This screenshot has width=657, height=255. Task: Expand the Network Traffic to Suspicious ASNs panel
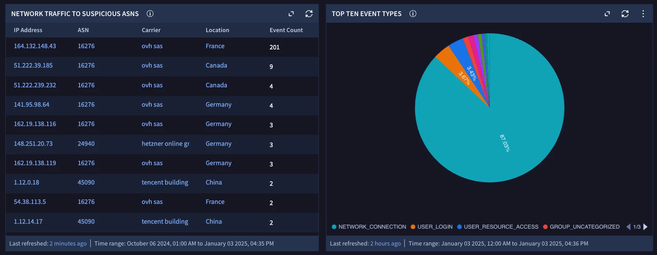coord(291,14)
